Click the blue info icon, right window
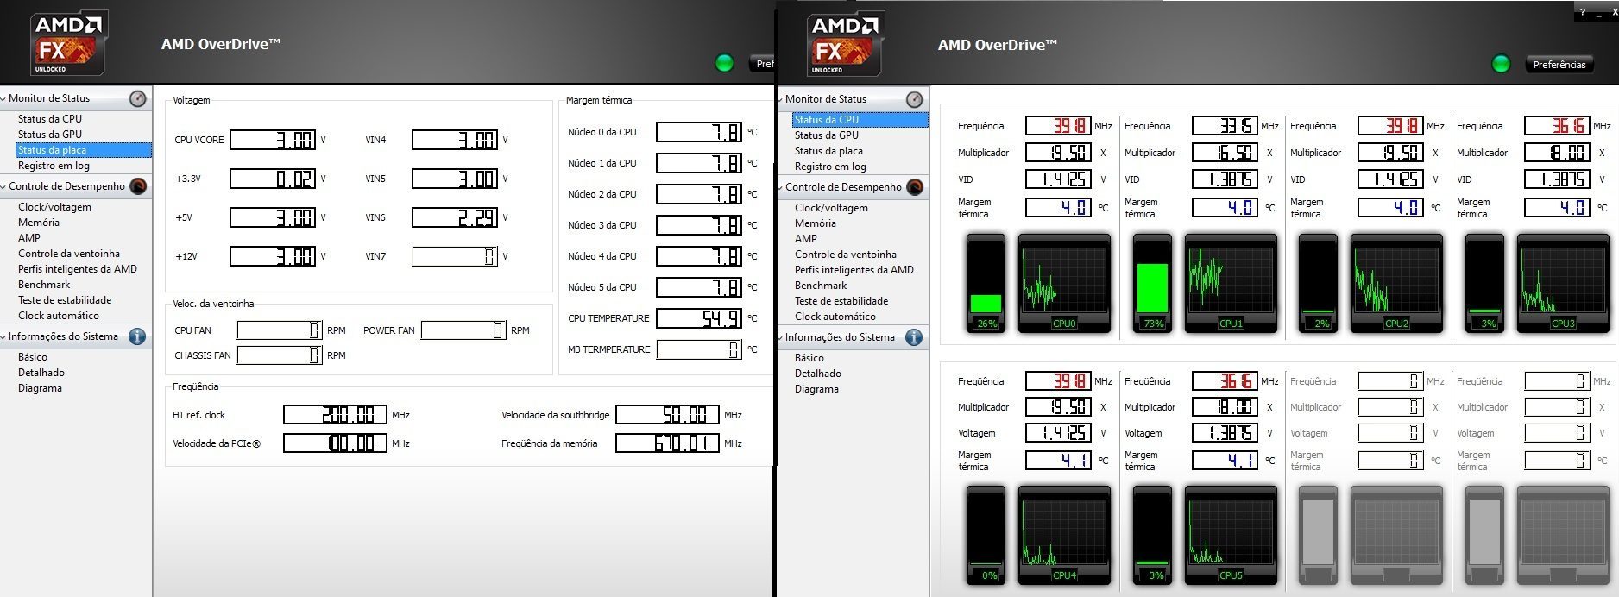 pos(914,337)
